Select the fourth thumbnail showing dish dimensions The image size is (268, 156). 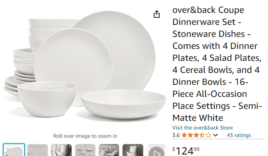click(x=85, y=150)
